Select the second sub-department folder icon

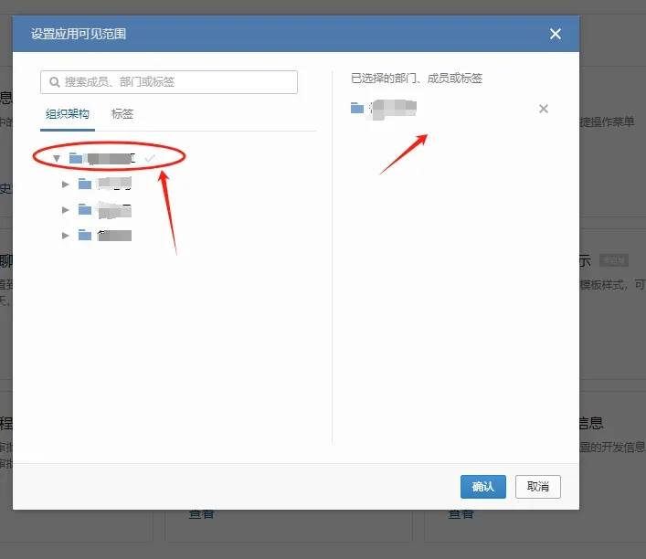85,209
